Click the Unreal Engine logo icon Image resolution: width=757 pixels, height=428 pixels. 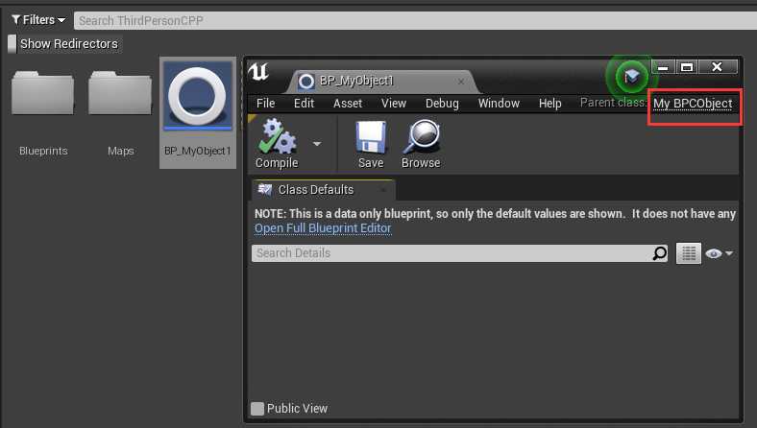coord(258,72)
